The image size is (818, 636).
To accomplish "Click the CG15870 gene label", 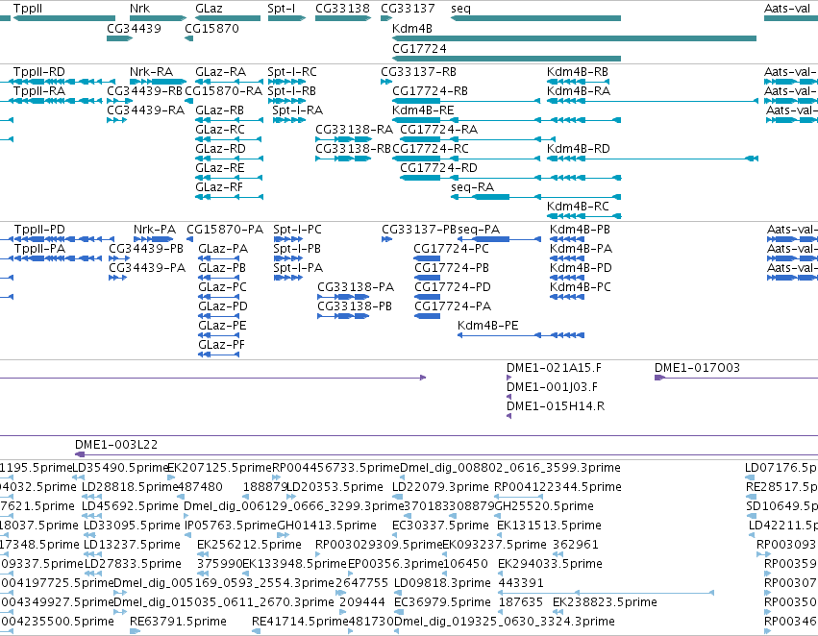I will click(x=211, y=28).
